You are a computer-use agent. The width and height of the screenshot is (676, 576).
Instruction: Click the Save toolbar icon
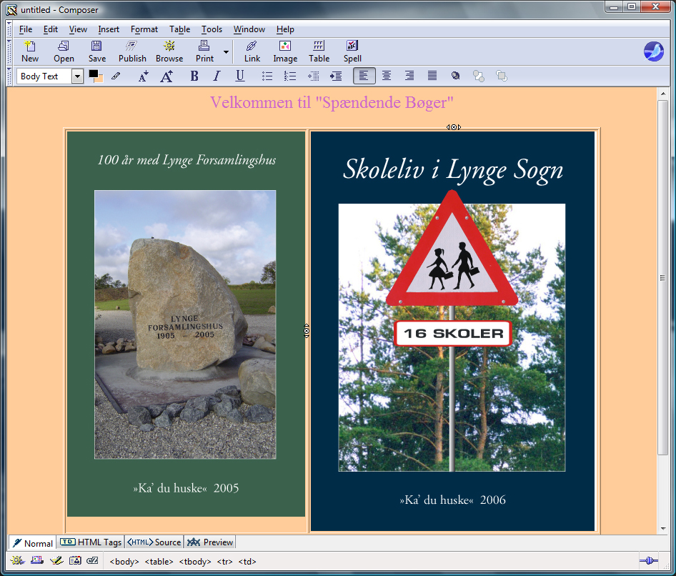97,51
